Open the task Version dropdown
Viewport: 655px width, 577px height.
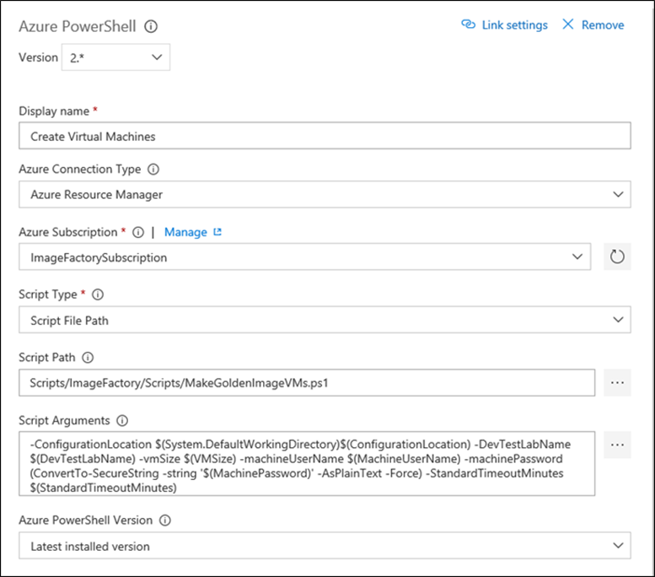[x=115, y=57]
